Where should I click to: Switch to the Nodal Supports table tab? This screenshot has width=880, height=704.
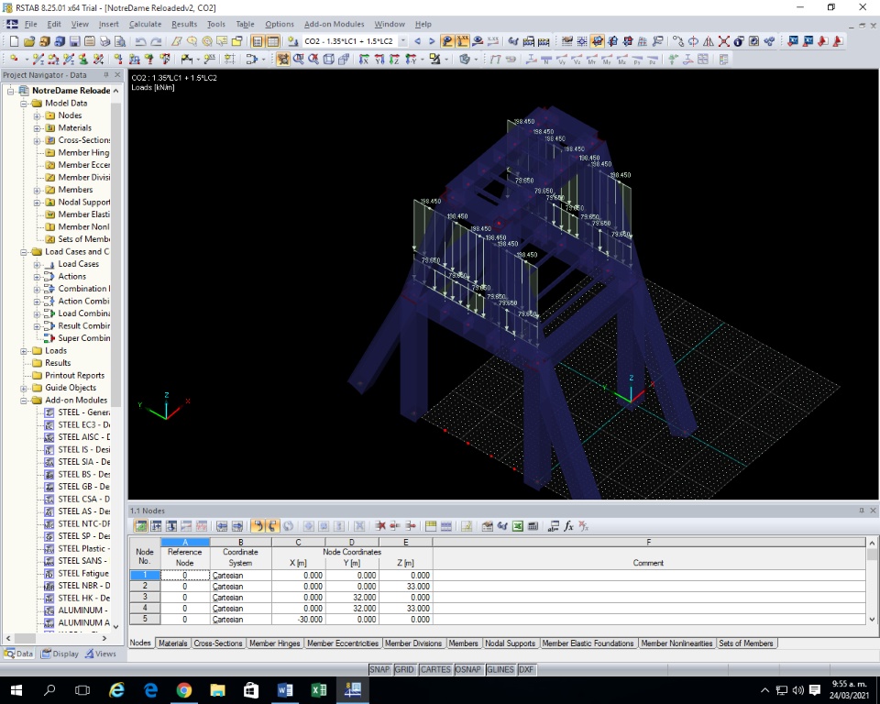click(511, 643)
